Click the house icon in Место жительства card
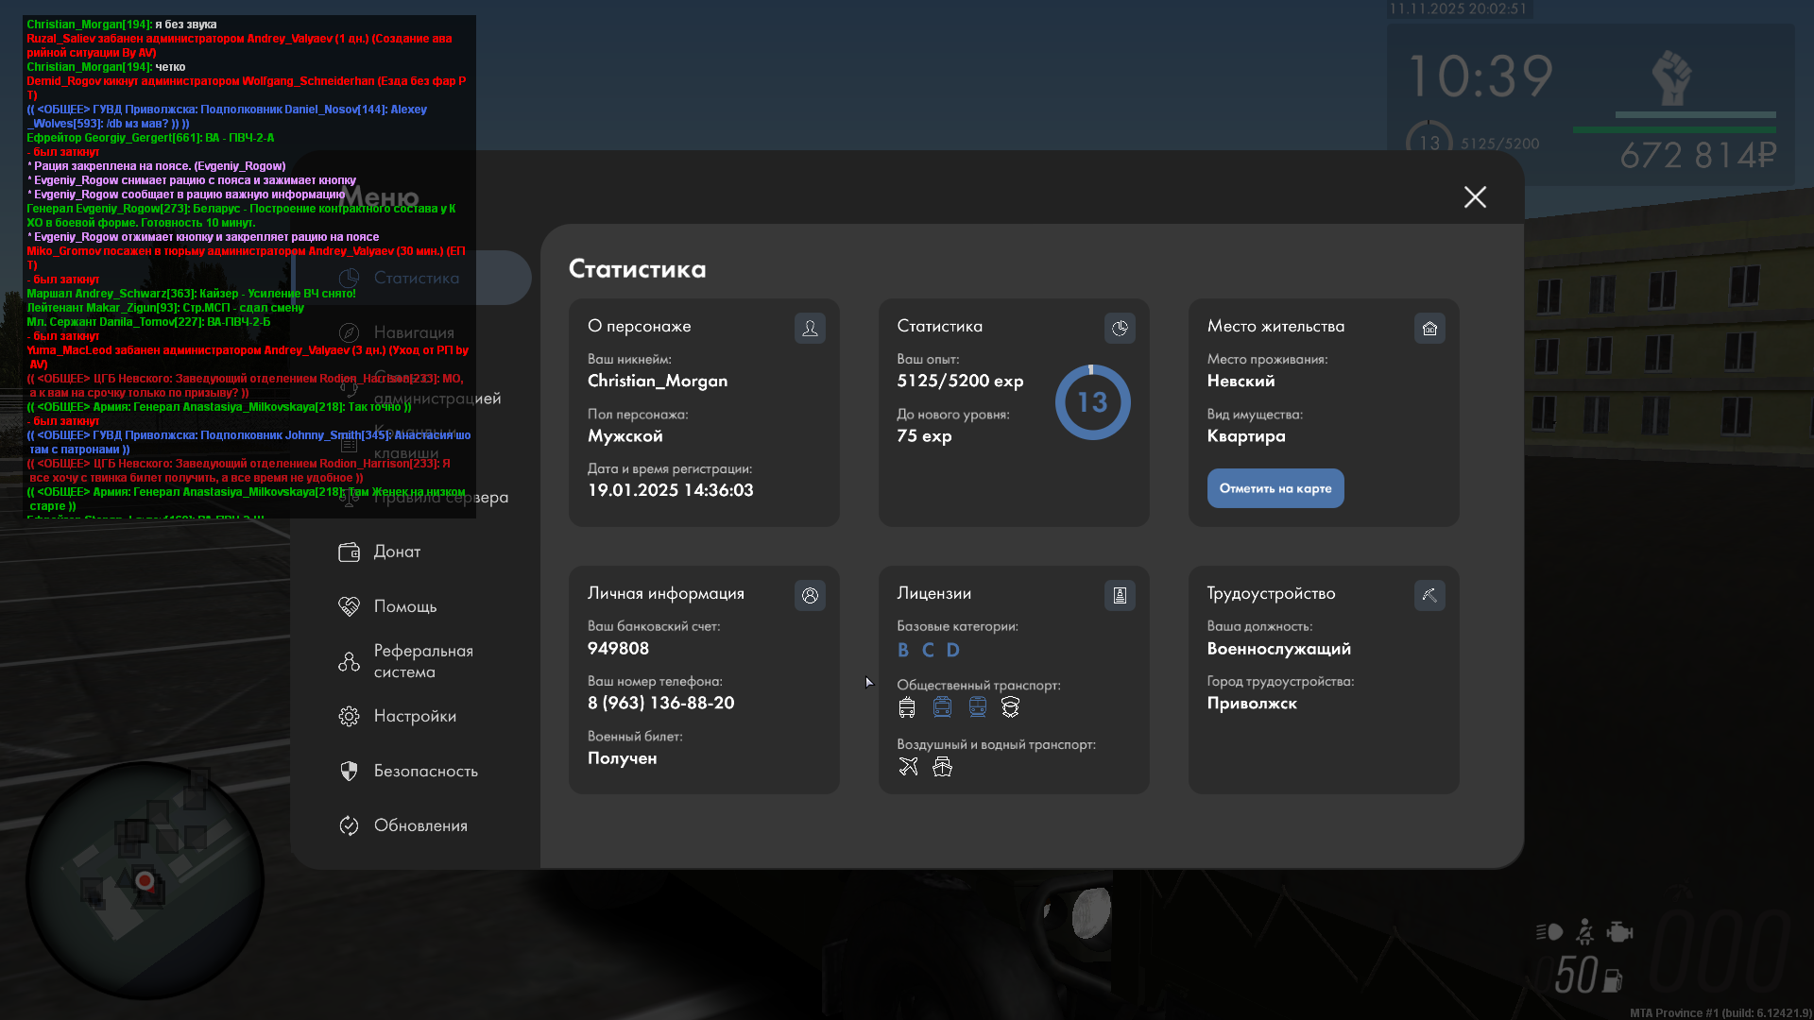 tap(1429, 328)
